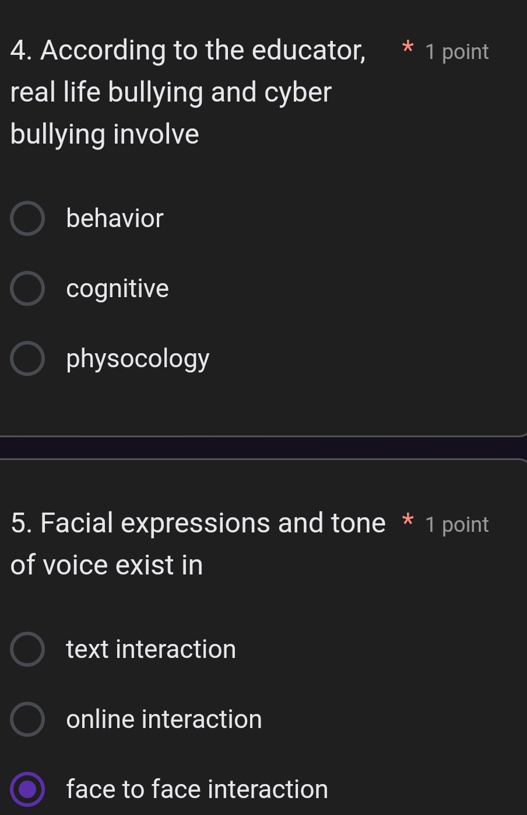The height and width of the screenshot is (815, 527).
Task: Select the behavior answer option
Action: pos(27,218)
